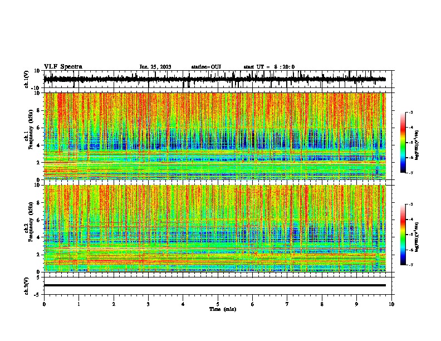Click the 'station=OUJ' label
Image resolution: width=441 pixels, height=341 pixels.
(x=206, y=67)
